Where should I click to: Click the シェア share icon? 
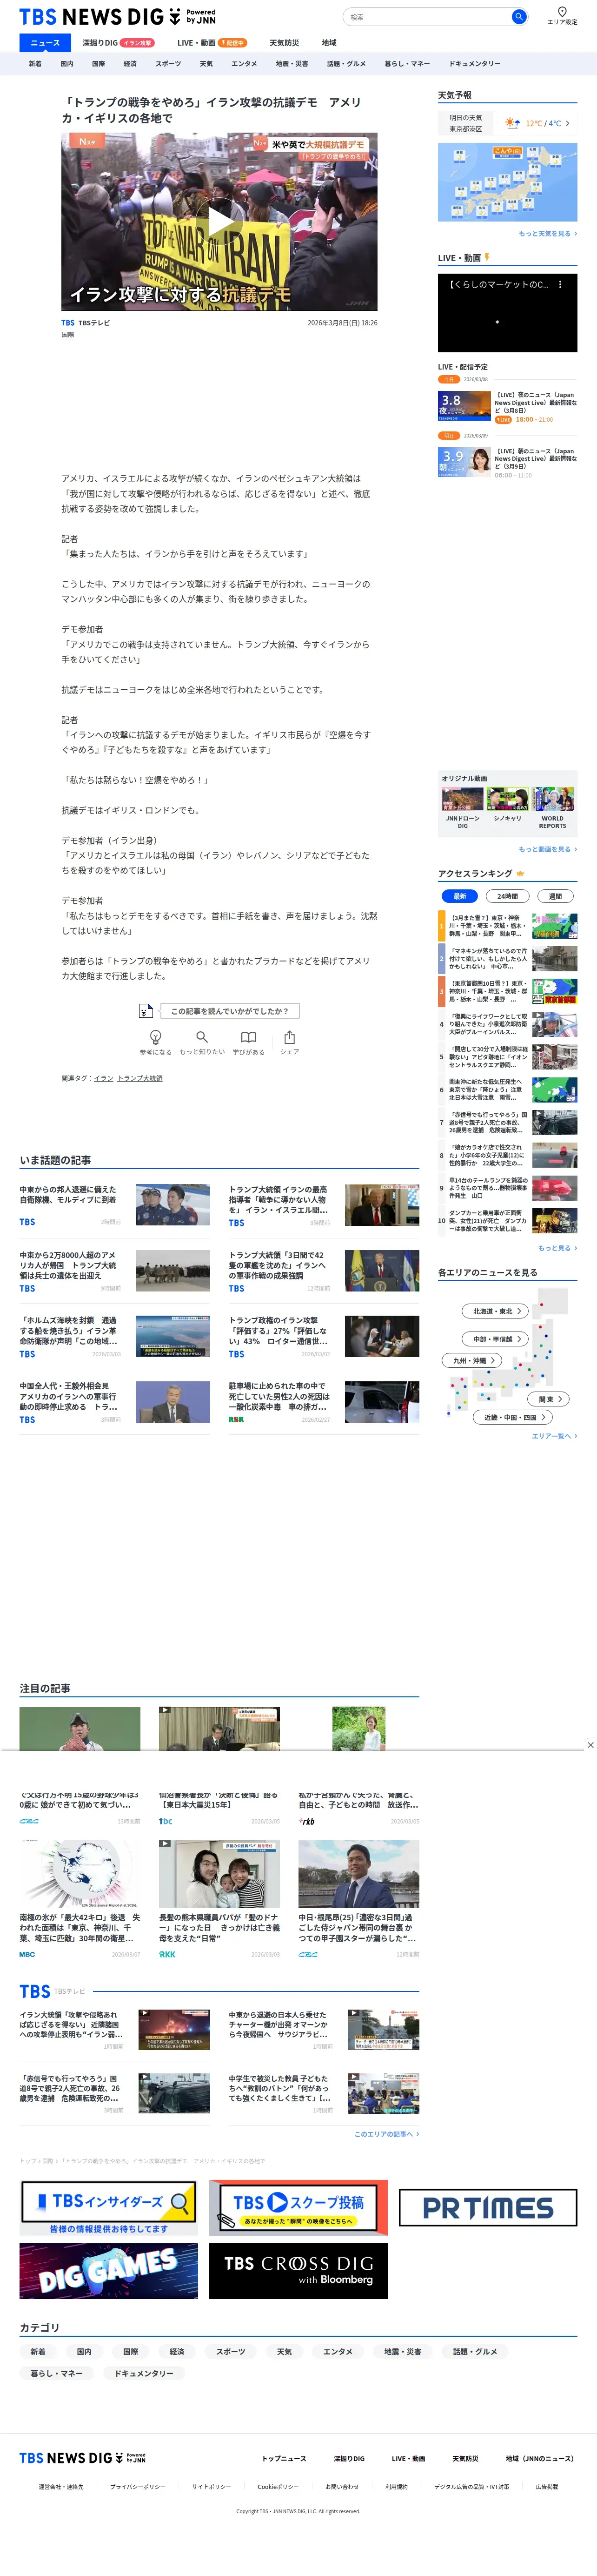coord(290,1037)
